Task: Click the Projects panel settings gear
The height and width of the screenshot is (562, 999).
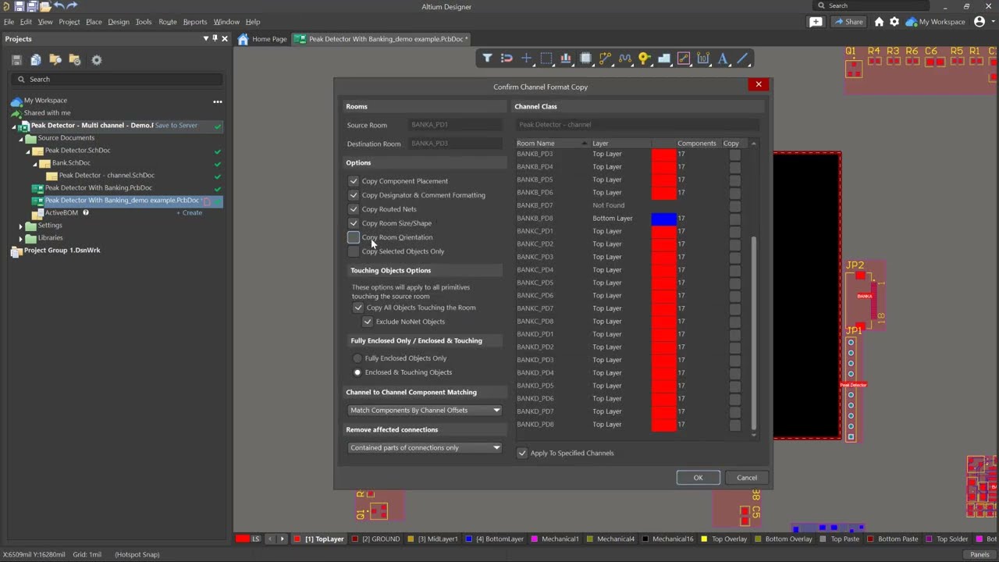Action: pos(97,60)
